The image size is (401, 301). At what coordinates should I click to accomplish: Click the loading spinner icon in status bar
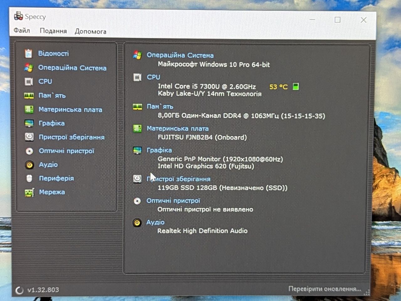tap(19, 290)
